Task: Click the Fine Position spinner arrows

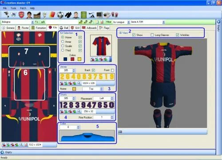Action: 112,117
